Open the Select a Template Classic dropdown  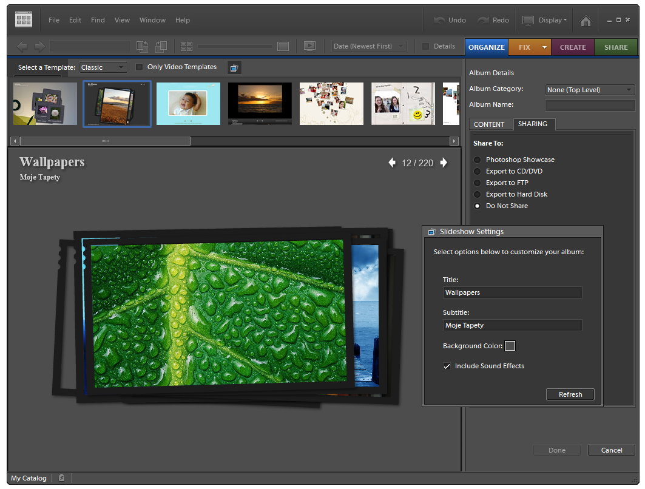[x=103, y=67]
